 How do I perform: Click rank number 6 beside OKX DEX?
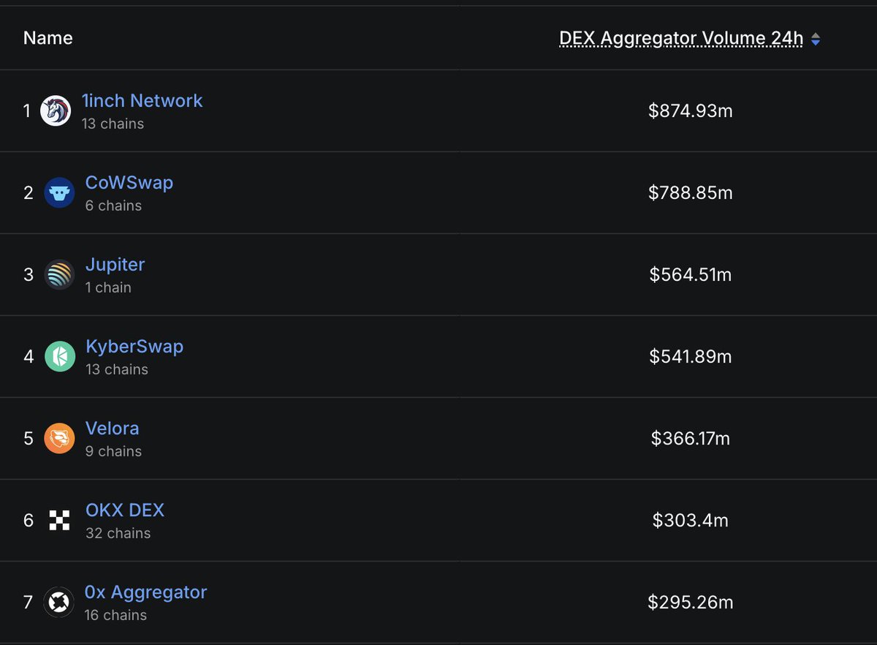[x=29, y=521]
